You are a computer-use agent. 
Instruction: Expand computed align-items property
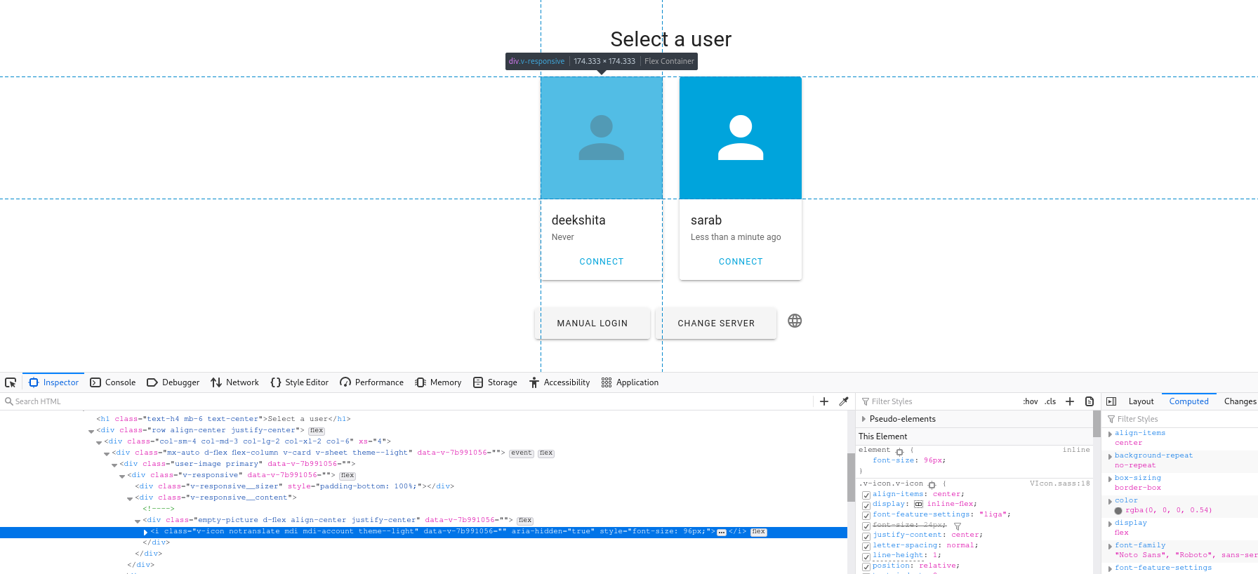pyautogui.click(x=1110, y=434)
